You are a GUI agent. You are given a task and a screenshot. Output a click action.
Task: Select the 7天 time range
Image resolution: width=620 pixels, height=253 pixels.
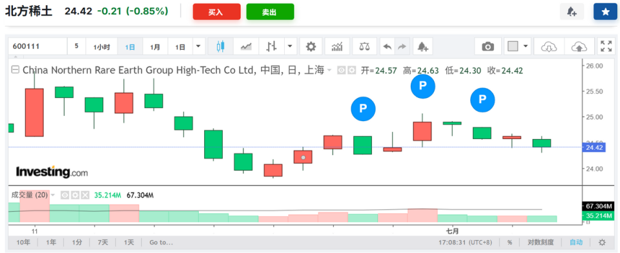coord(103,242)
